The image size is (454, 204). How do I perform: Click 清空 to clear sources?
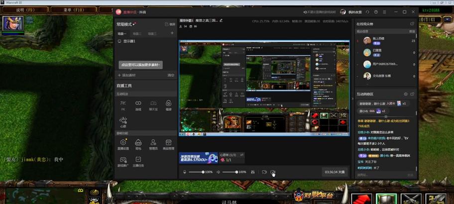click(171, 75)
